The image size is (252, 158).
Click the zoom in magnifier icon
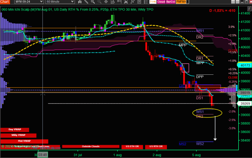coord(93,2)
